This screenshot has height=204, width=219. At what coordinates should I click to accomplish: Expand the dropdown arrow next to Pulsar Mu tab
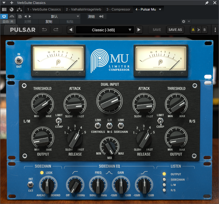click(160, 9)
